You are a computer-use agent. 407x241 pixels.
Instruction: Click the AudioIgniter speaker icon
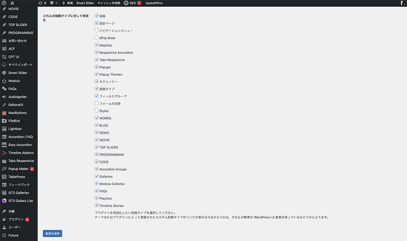pos(4,97)
